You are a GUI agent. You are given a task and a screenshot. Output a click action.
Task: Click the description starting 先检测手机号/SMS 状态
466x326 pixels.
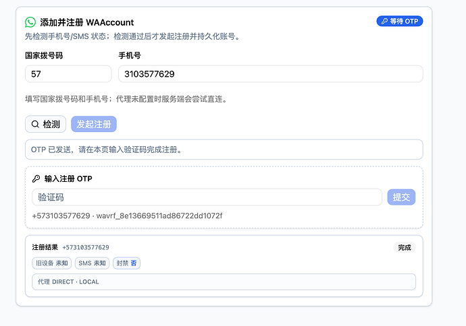point(132,36)
